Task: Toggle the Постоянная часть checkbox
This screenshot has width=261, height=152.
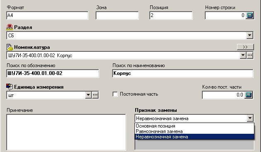Action: click(x=115, y=94)
